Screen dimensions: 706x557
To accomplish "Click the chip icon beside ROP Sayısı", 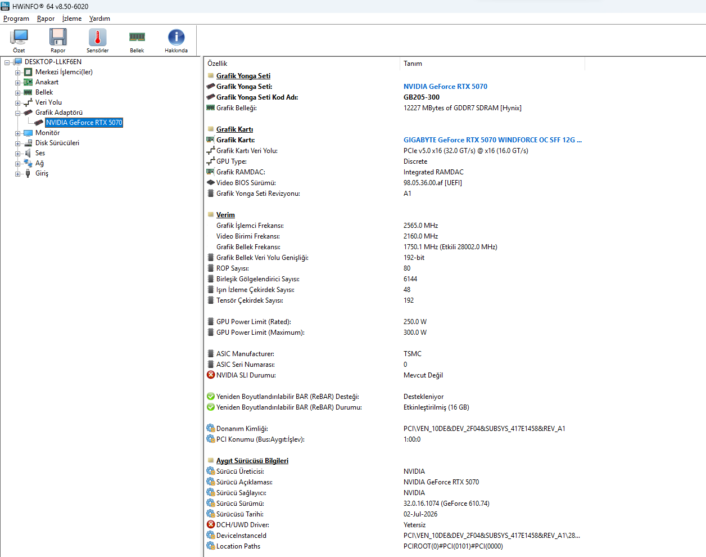I will pyautogui.click(x=211, y=268).
